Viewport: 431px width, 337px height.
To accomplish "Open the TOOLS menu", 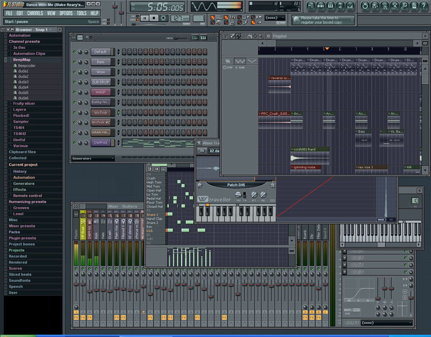I will click(81, 13).
